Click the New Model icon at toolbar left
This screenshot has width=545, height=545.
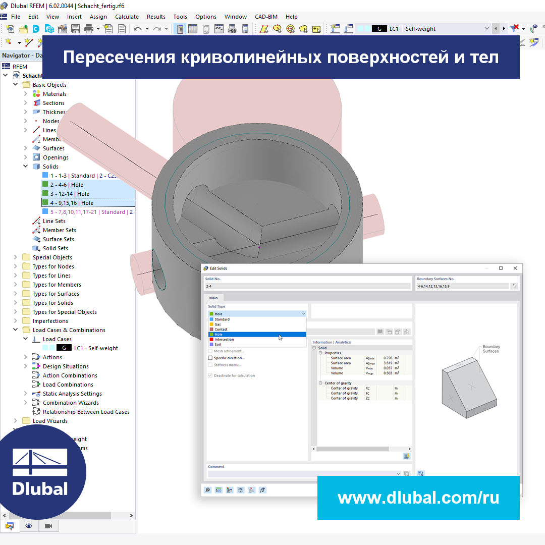(x=9, y=28)
